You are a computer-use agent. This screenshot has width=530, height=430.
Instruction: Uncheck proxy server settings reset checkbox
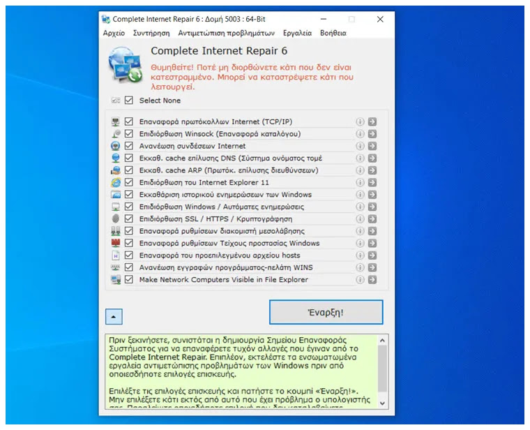tap(129, 231)
